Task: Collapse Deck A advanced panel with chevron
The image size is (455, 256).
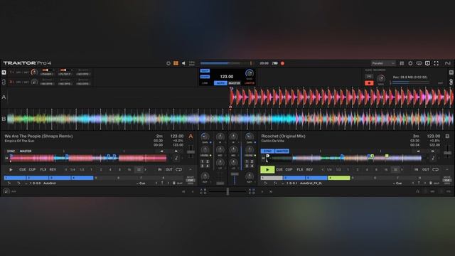Action: point(191,169)
